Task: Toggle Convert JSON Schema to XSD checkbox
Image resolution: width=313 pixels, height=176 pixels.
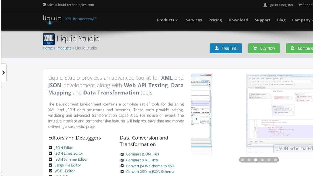Action: 122,166
